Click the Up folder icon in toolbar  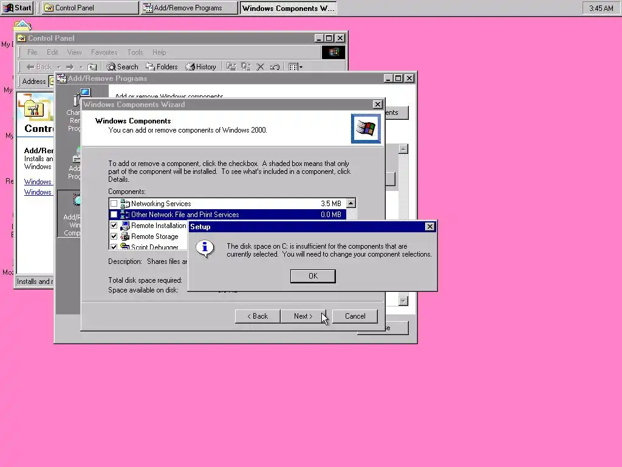(92, 67)
